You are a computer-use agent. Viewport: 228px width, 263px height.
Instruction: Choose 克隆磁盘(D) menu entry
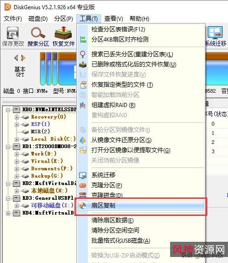point(141,195)
